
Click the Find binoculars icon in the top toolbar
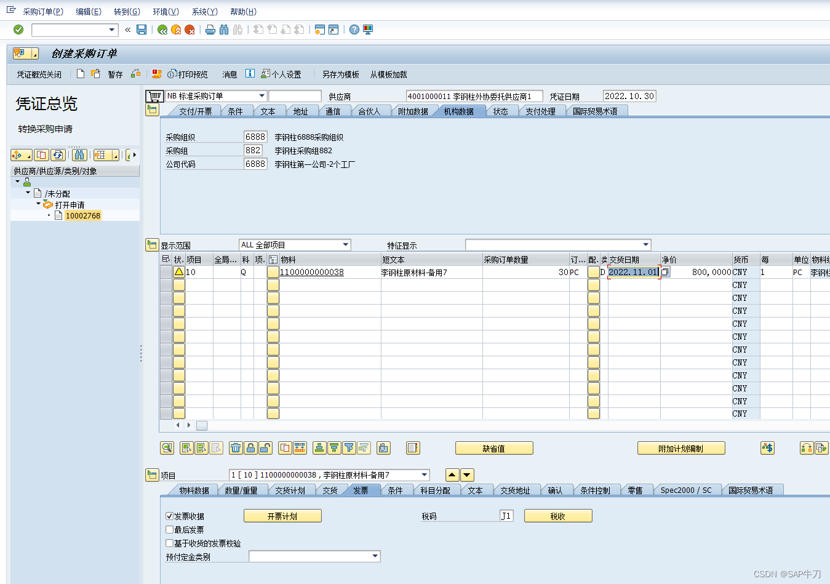pyautogui.click(x=223, y=30)
